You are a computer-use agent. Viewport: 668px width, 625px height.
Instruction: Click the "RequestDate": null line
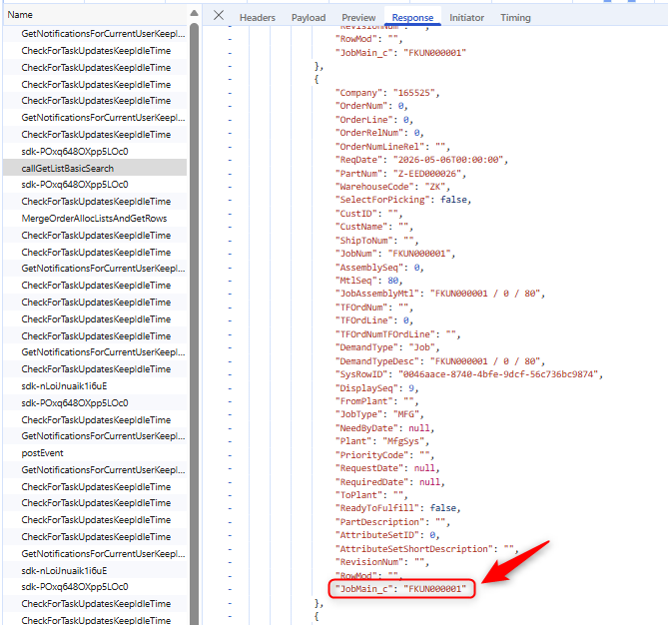[387, 468]
